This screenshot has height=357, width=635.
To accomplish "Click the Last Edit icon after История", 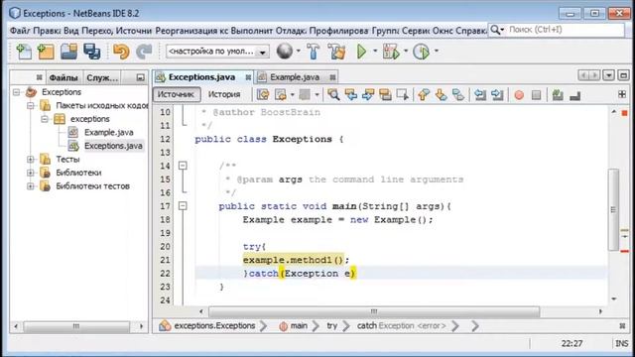I will 263,95.
